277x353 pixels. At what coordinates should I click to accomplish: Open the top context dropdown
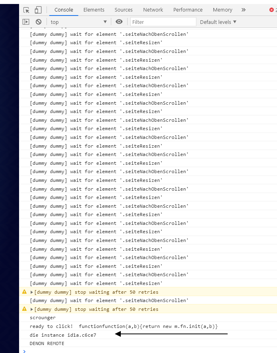click(78, 22)
